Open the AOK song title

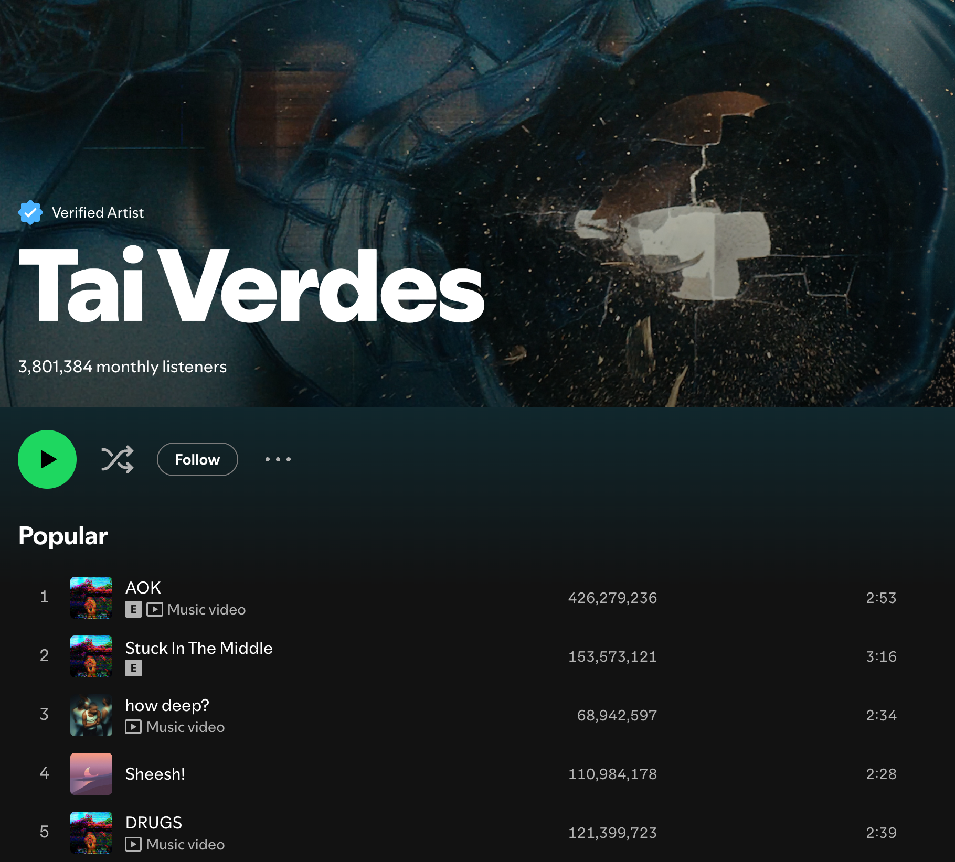click(x=143, y=588)
